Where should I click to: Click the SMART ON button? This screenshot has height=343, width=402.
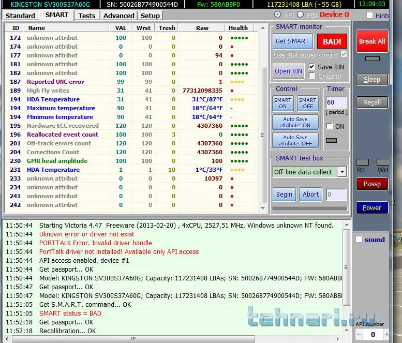pos(283,103)
